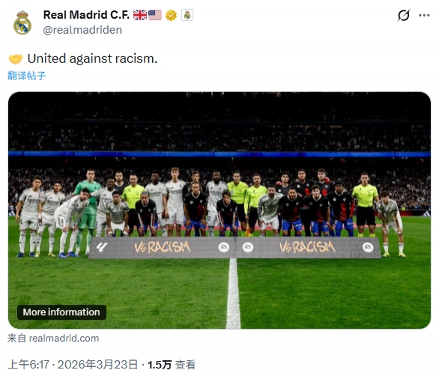The height and width of the screenshot is (376, 442).
Task: Click the left VS RACISM banner text
Action: coord(163,247)
